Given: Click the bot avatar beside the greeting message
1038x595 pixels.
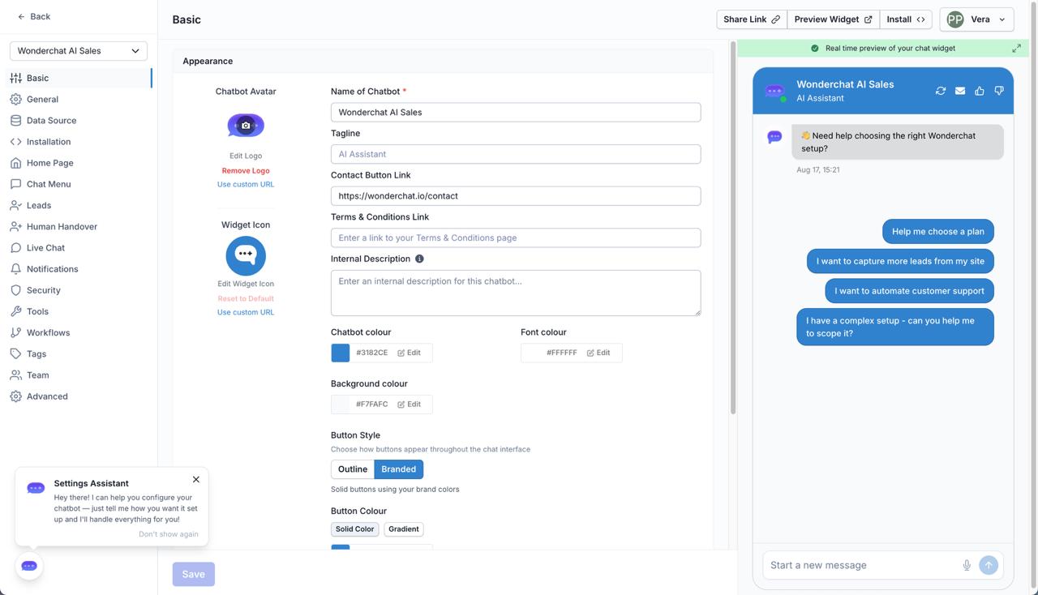Looking at the screenshot, I should pos(774,137).
